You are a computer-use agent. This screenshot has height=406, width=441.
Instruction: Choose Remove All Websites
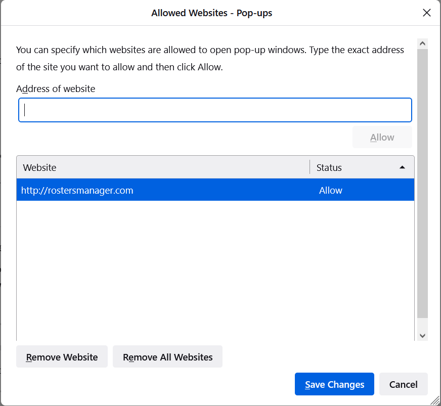167,357
